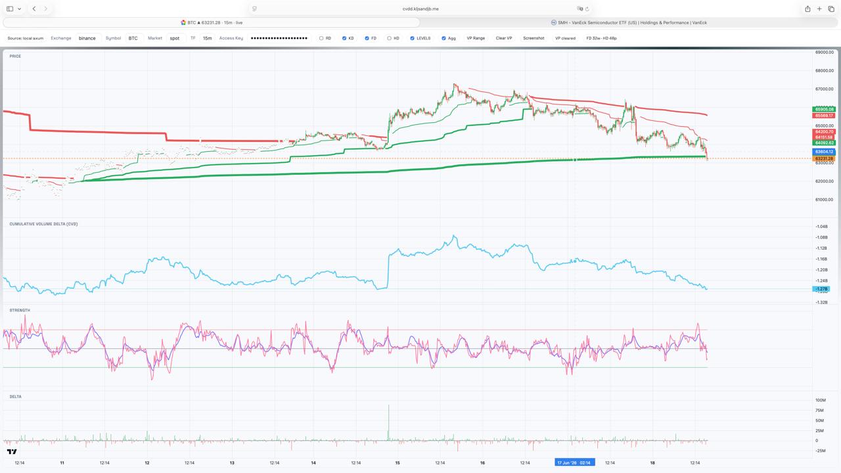Toggle the KD checkbox
The image size is (841, 473).
point(344,38)
